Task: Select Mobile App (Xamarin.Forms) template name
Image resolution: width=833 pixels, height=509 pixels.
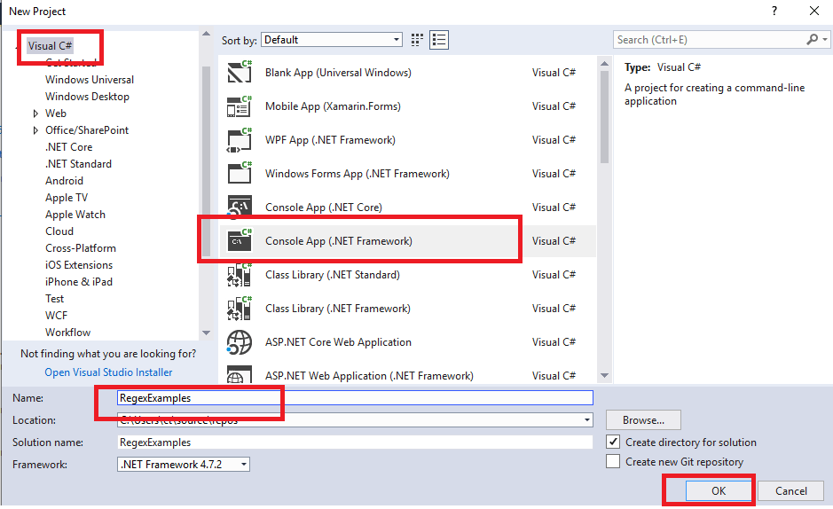Action: coord(333,106)
